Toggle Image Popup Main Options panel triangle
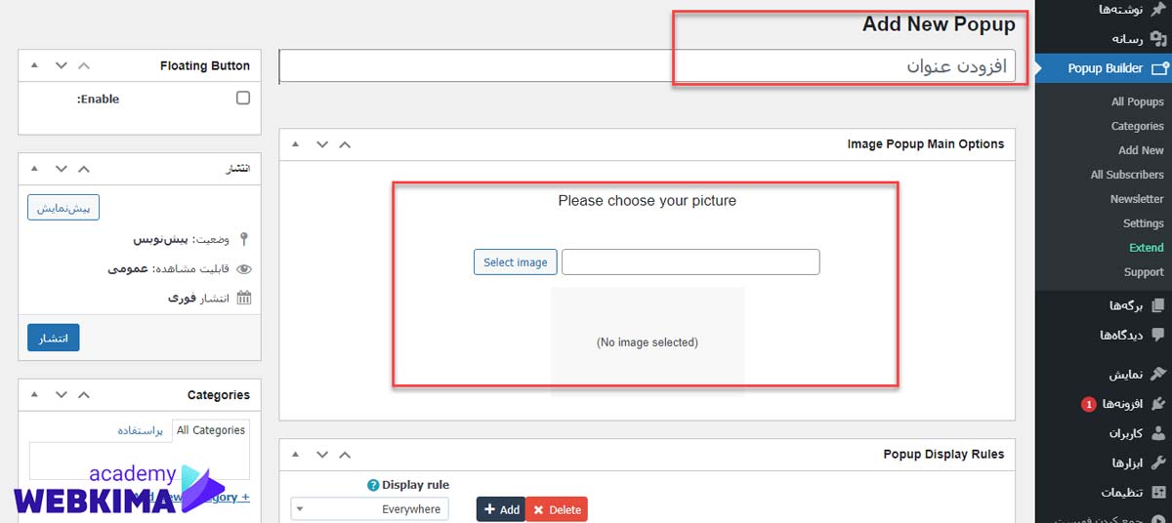 point(297,144)
